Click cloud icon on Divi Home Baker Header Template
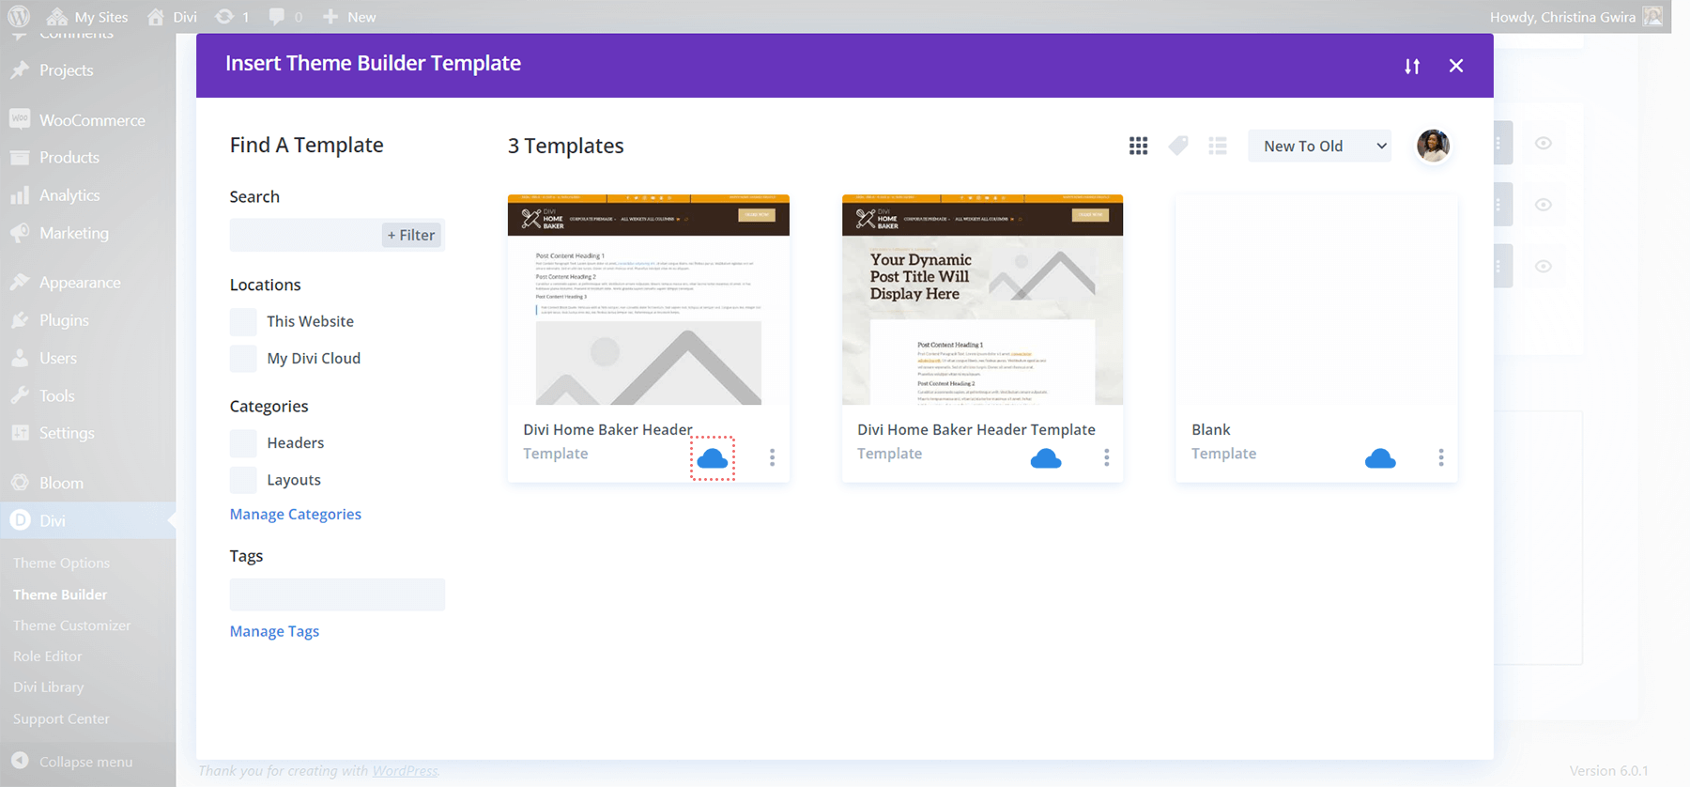Image resolution: width=1690 pixels, height=787 pixels. point(1046,458)
